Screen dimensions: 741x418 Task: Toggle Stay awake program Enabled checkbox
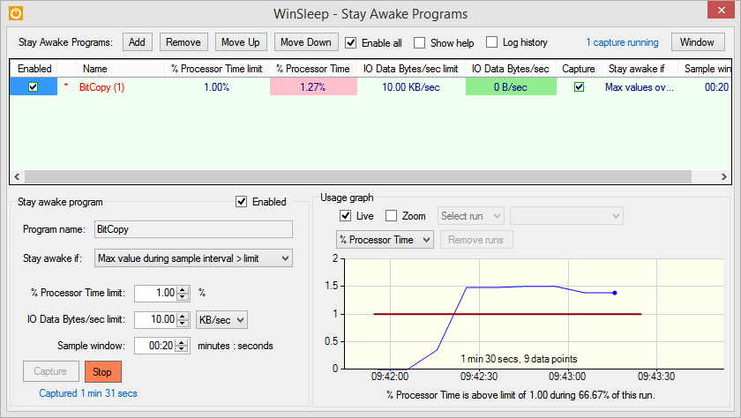242,202
